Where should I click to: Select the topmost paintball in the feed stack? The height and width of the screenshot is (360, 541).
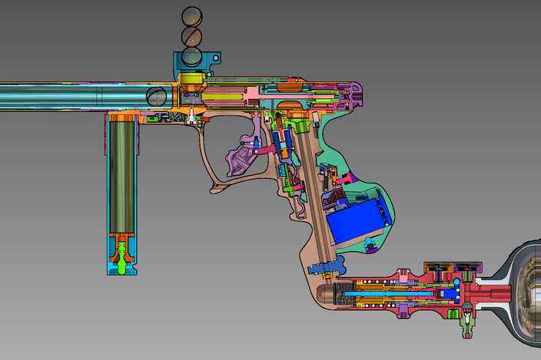[192, 17]
